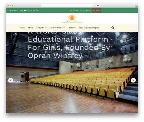Image resolution: width=144 pixels, height=122 pixels.
Task: Click the hero heading ending in Oprah Winfrey
Action: point(69,45)
